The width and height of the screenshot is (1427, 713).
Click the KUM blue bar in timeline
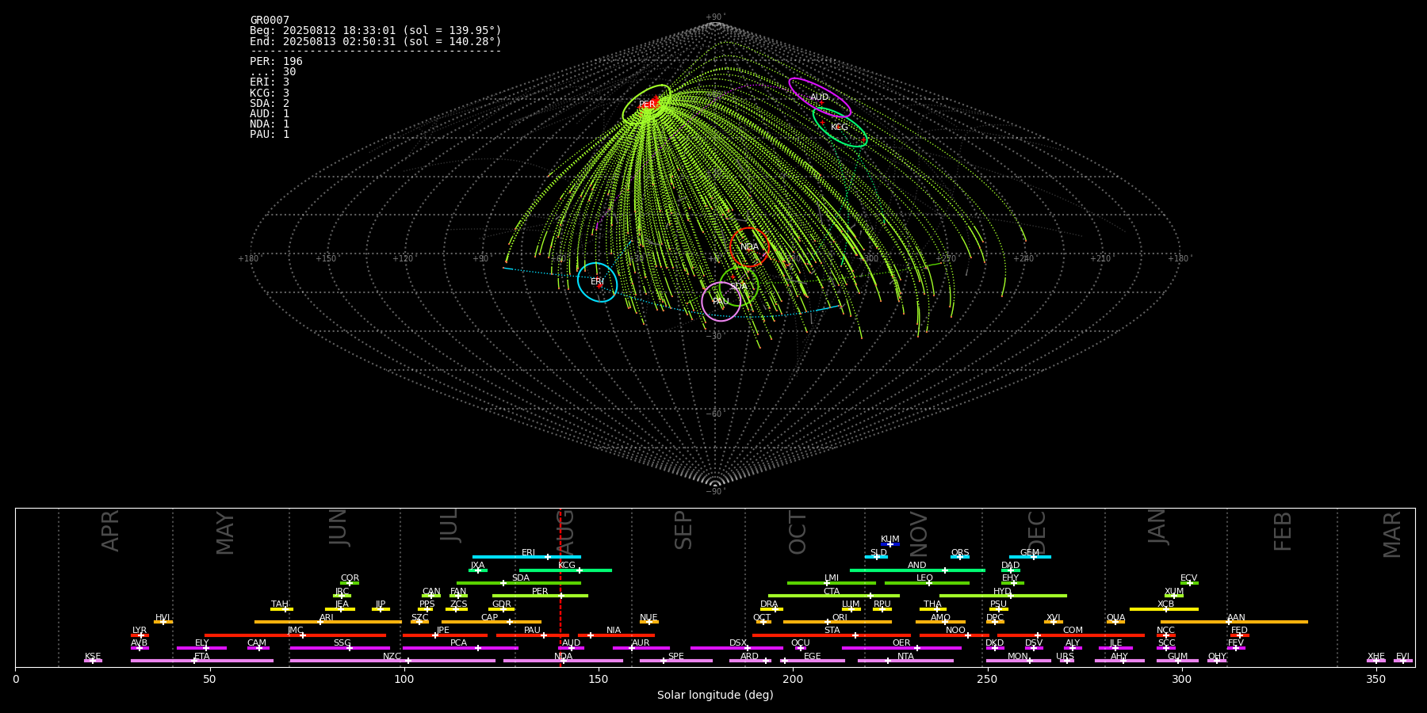[x=890, y=544]
